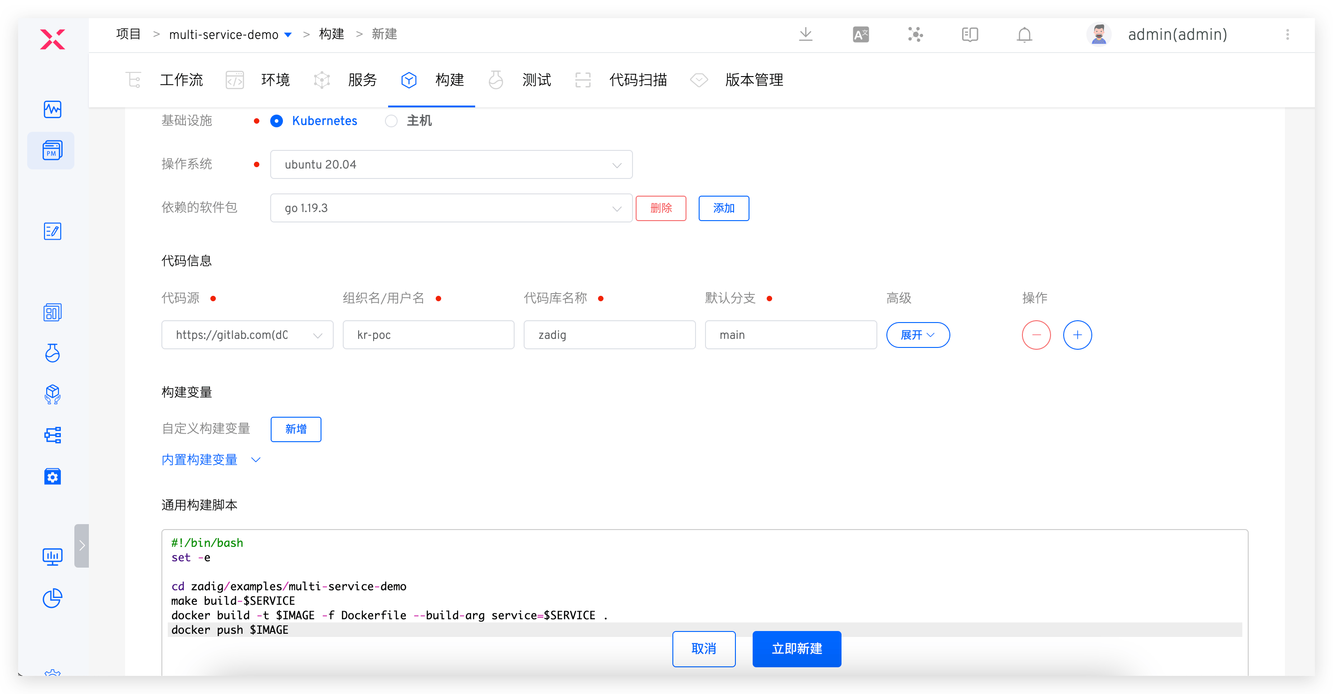The width and height of the screenshot is (1333, 694).
Task: Click the download icon in top bar
Action: click(x=805, y=34)
